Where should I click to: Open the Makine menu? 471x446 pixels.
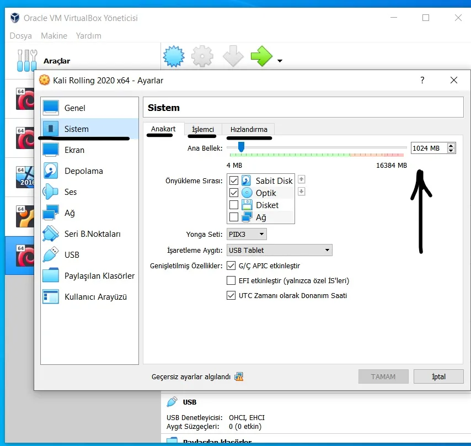(54, 36)
